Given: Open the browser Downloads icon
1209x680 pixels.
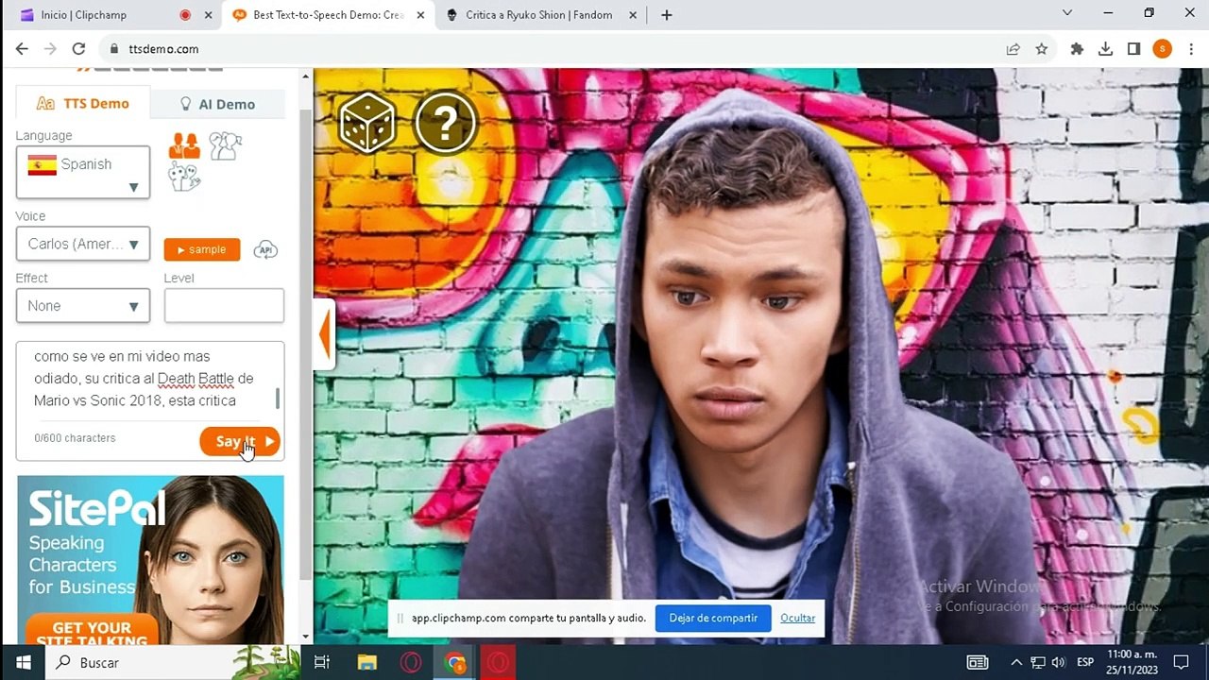Looking at the screenshot, I should tap(1105, 49).
